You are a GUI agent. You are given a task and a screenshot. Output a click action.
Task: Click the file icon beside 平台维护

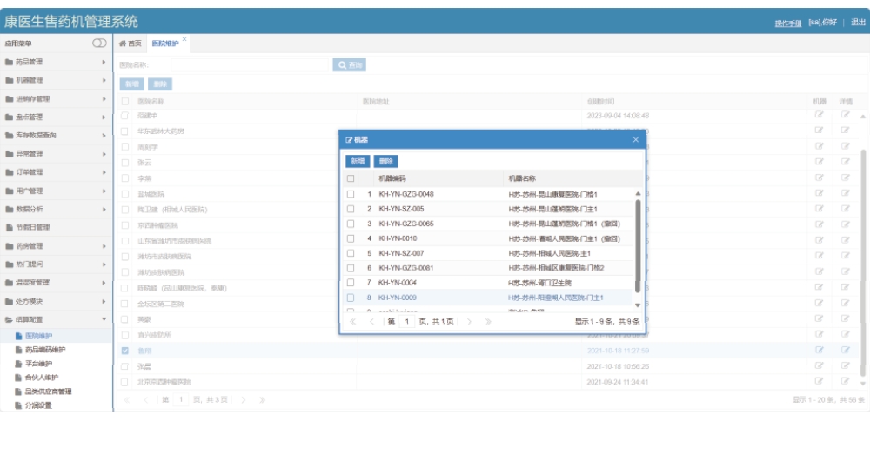pos(19,364)
